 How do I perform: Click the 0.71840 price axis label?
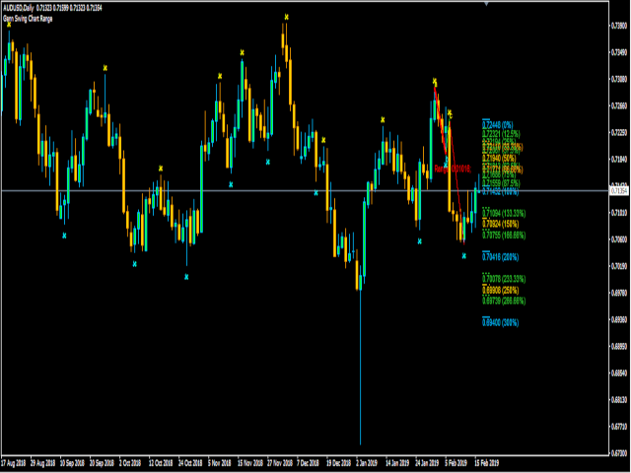point(620,160)
